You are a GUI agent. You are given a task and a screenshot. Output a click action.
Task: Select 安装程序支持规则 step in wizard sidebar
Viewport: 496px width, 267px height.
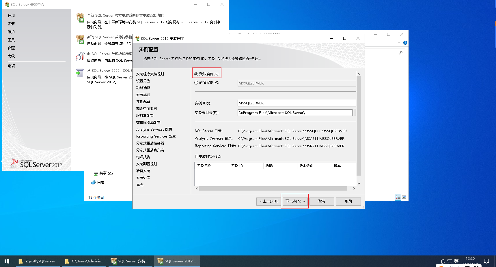click(150, 74)
